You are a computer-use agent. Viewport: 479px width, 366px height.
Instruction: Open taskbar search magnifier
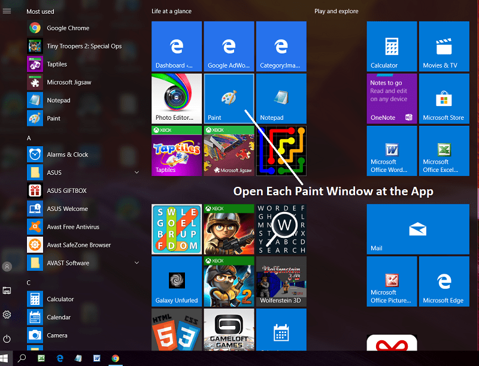(x=22, y=358)
